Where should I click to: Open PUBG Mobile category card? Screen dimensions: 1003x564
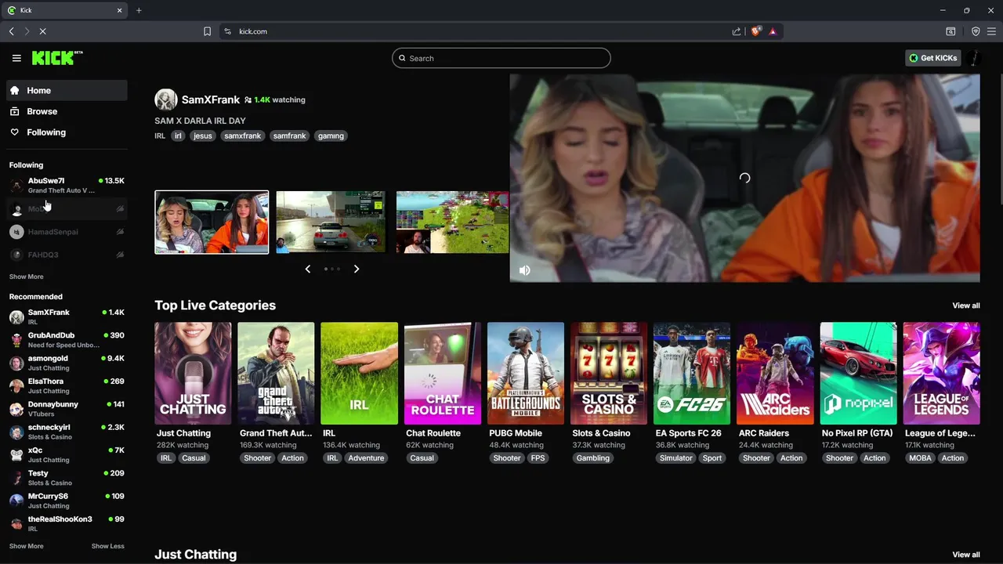point(526,374)
